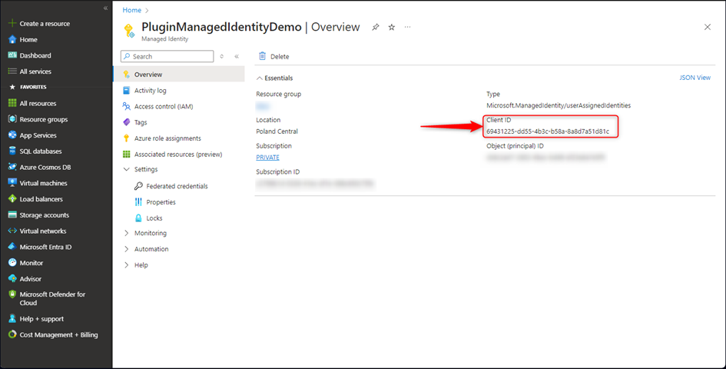Open the All services list icon
This screenshot has height=369, width=726.
click(x=12, y=71)
